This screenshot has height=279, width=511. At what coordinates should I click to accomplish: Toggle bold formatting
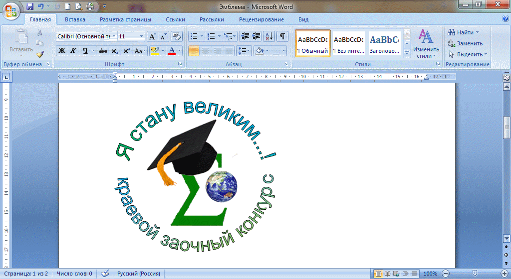coord(61,51)
